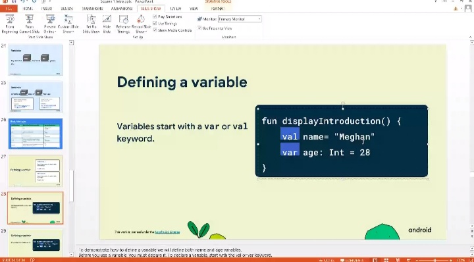Open Set Up Slide Show dialog

click(x=92, y=24)
